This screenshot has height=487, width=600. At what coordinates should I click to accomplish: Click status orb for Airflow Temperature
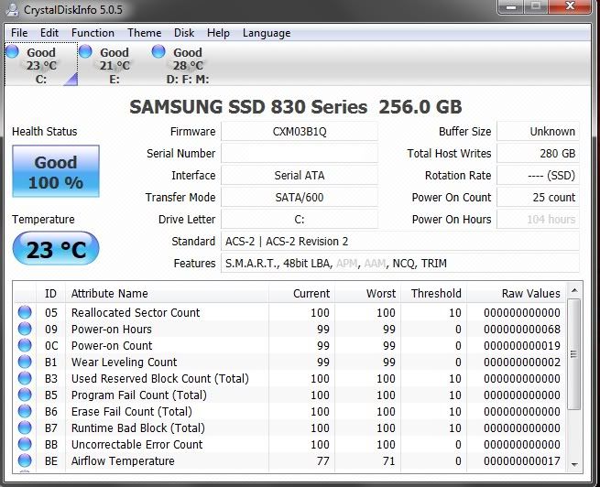point(25,461)
